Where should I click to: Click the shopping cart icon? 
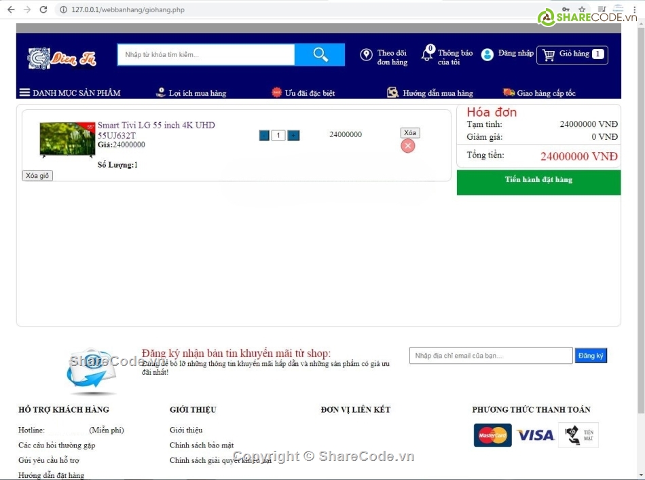click(x=549, y=55)
